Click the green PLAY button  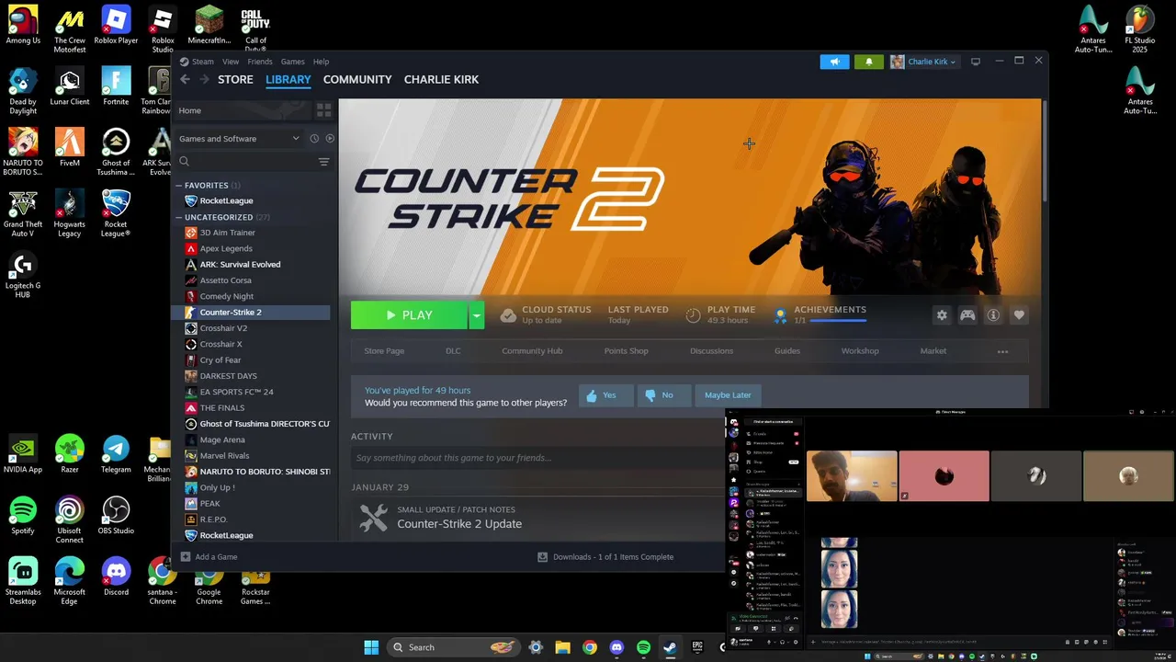(410, 314)
